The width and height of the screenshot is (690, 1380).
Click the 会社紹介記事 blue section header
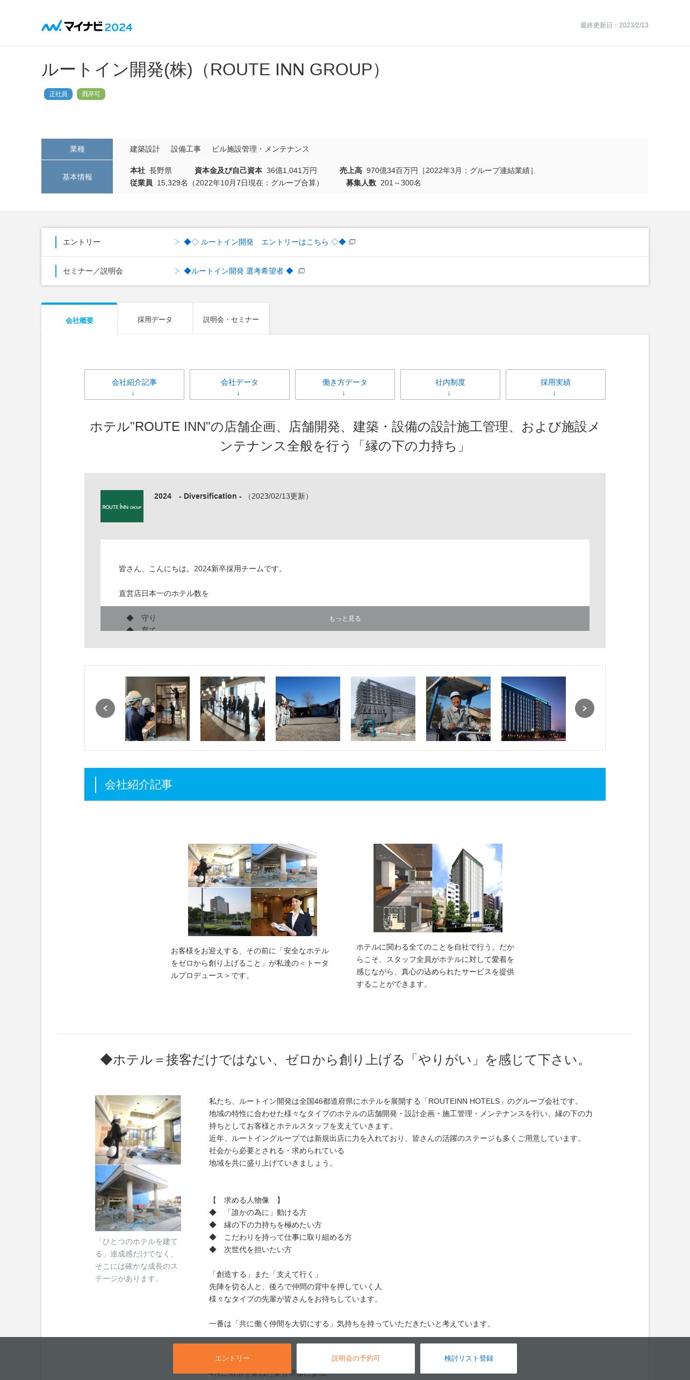click(345, 785)
